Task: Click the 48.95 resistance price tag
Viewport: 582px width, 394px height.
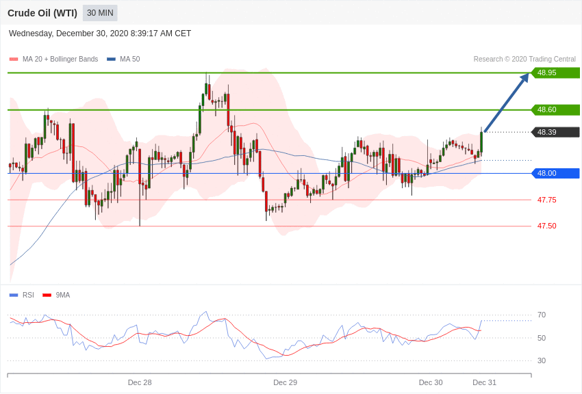Action: (555, 73)
